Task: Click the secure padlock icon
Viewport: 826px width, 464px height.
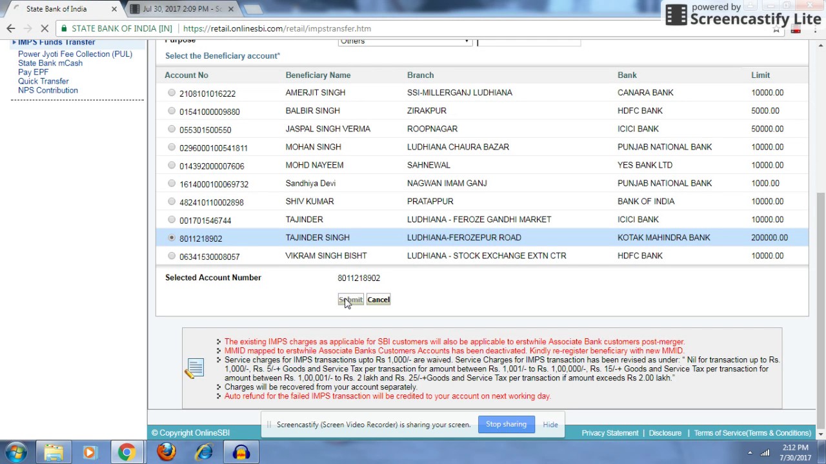Action: [64, 28]
